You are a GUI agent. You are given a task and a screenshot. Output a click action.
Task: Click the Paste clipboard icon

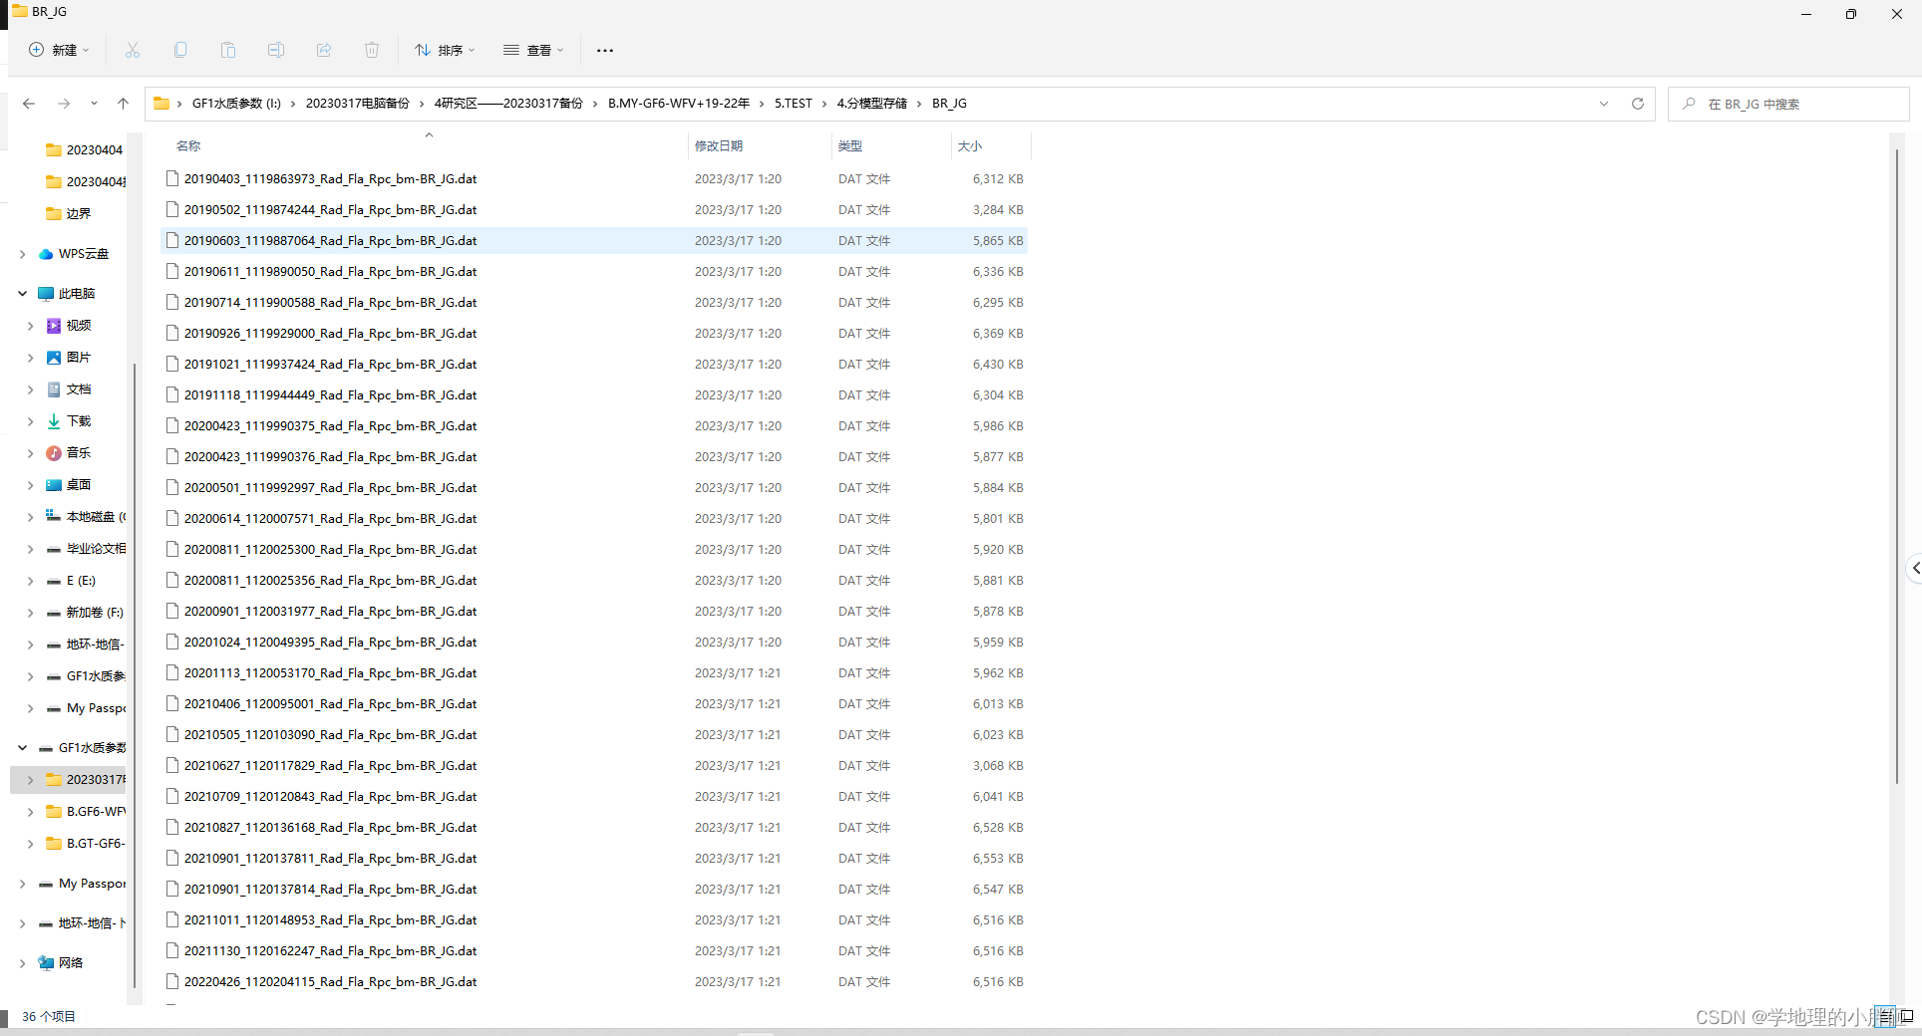click(228, 50)
